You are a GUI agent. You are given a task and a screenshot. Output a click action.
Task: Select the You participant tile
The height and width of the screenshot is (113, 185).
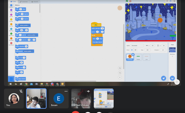tap(14, 99)
